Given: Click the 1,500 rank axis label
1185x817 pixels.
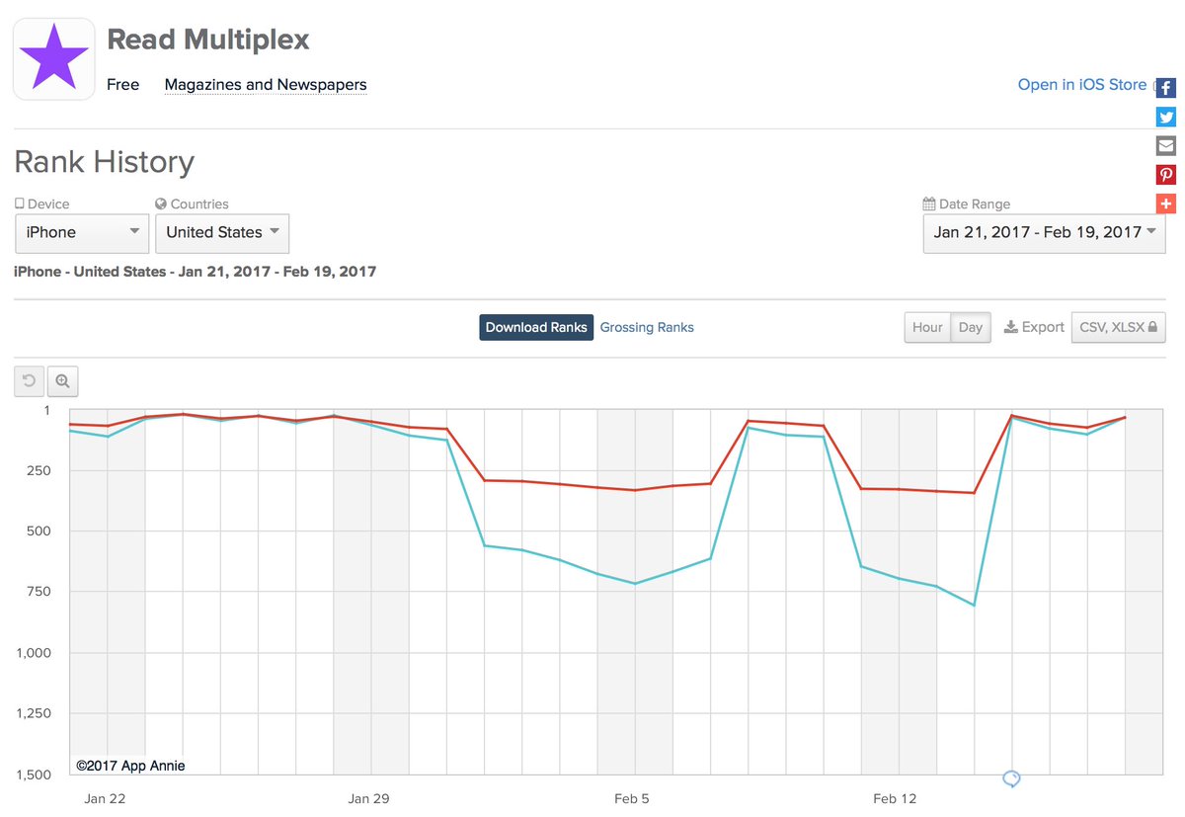Looking at the screenshot, I should pos(35,775).
